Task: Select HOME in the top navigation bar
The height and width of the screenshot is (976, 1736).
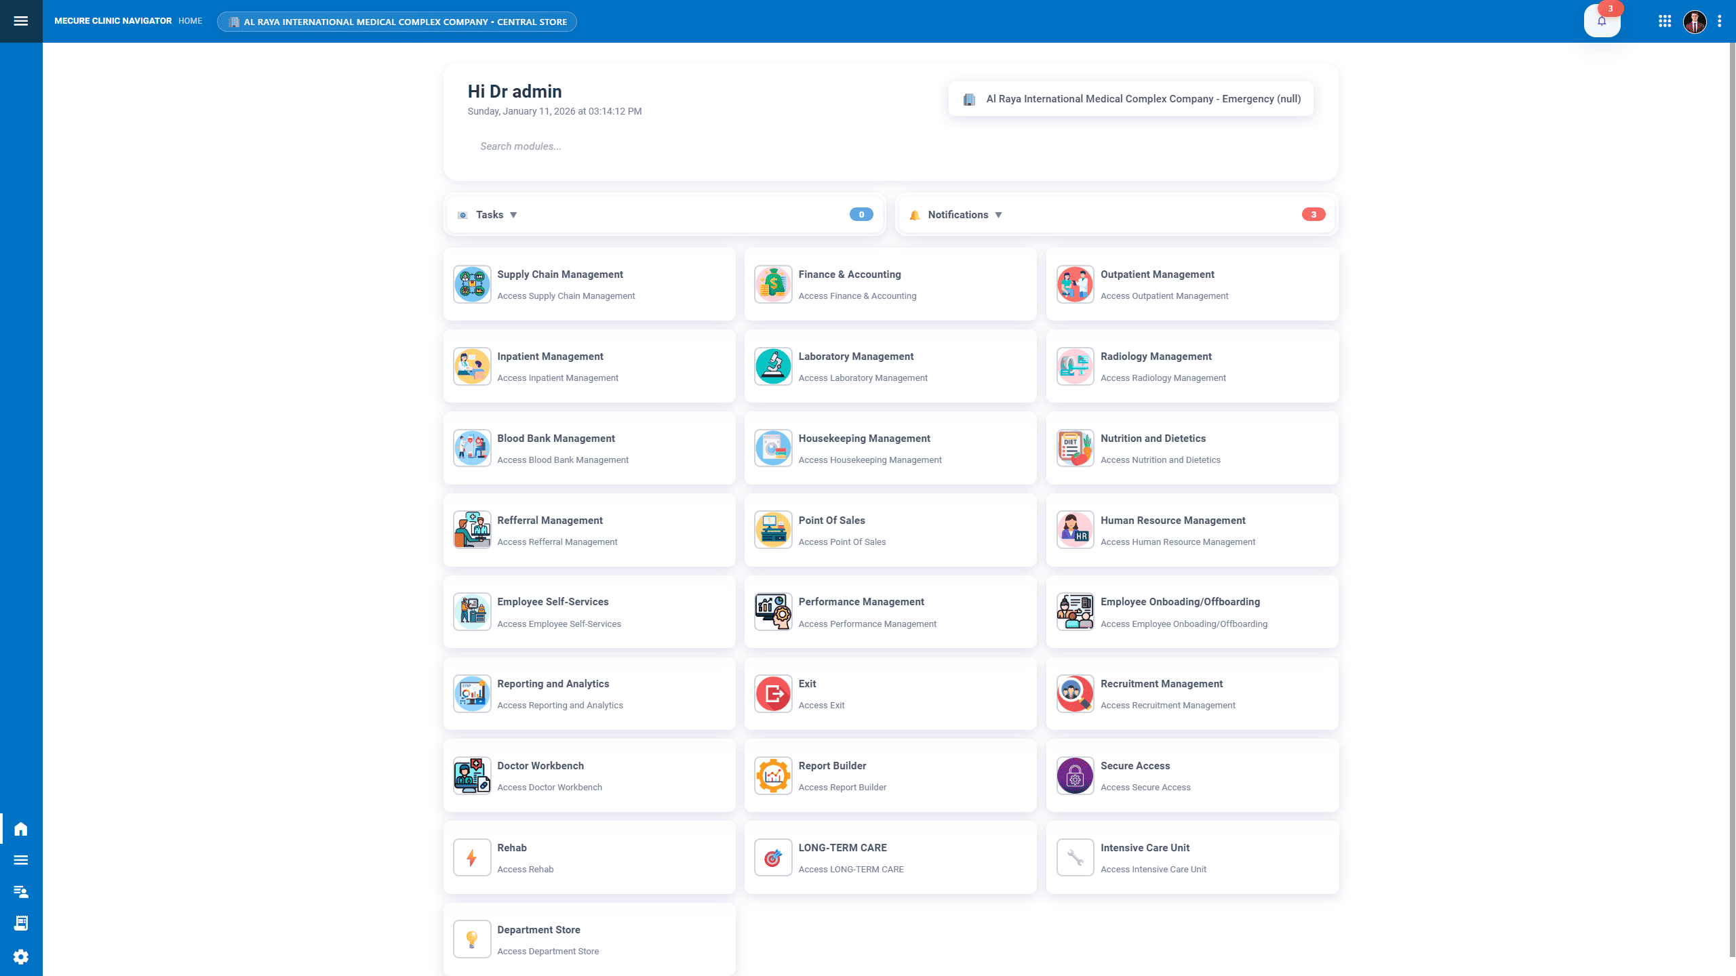Action: click(190, 21)
